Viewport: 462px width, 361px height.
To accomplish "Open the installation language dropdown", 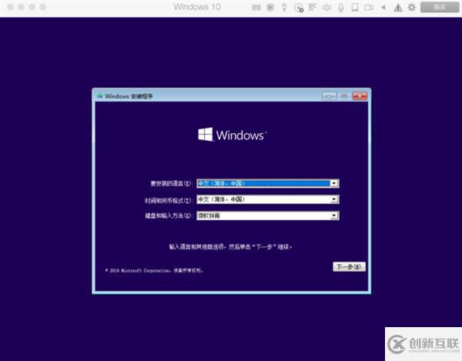I will [334, 183].
